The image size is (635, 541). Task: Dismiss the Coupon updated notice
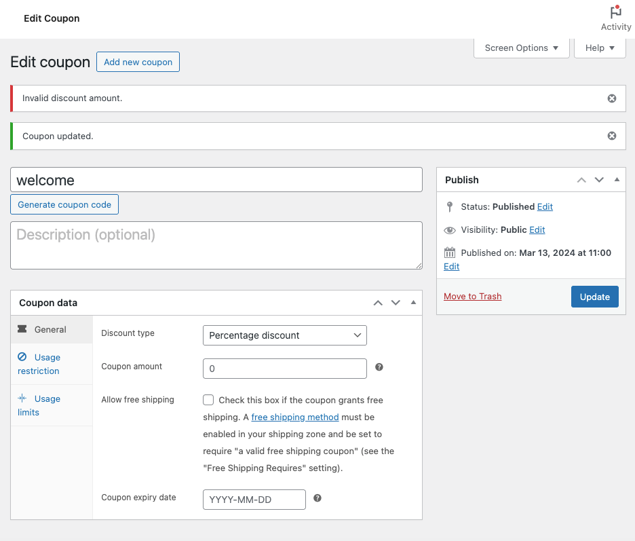click(x=612, y=136)
